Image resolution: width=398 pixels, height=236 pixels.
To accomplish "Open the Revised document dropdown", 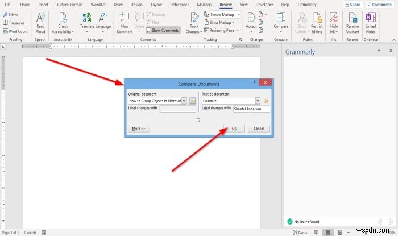I will pos(258,101).
